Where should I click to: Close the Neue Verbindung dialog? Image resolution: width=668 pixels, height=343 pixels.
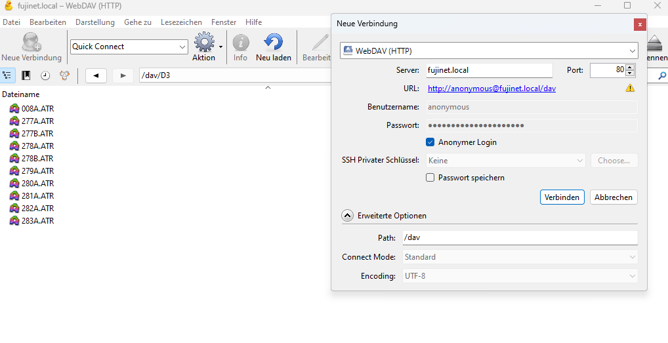pyautogui.click(x=640, y=25)
